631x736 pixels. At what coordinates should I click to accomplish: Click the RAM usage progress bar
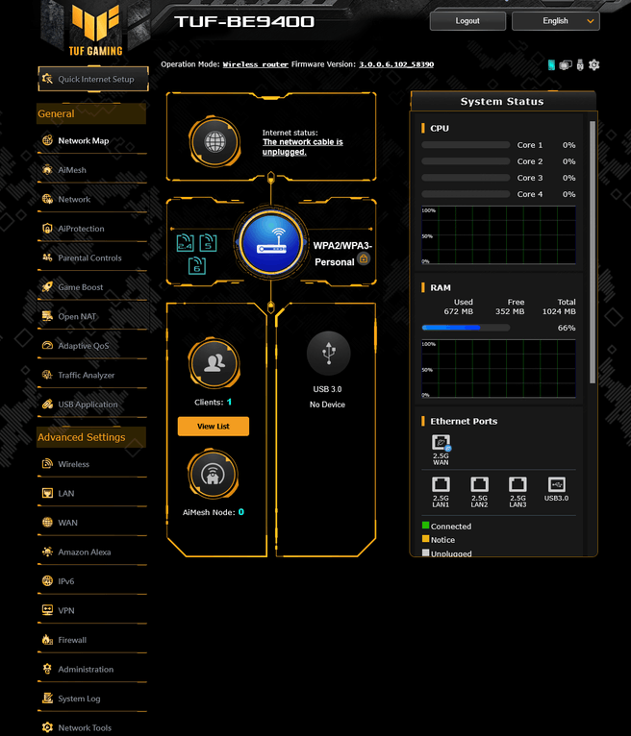(466, 328)
